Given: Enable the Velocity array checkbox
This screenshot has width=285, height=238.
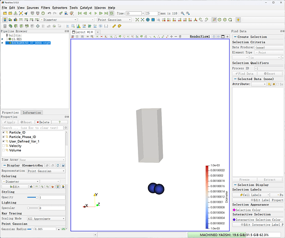Looking at the screenshot, I should click(3, 146).
